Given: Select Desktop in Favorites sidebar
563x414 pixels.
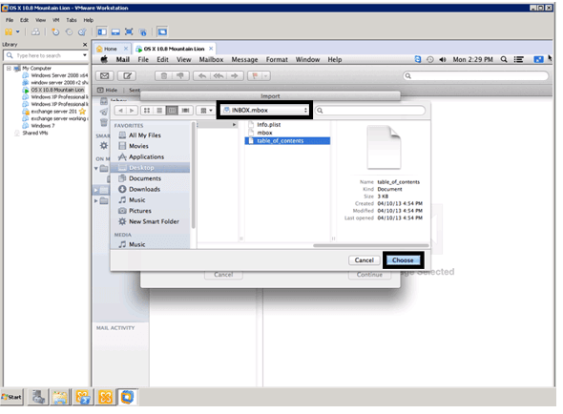Looking at the screenshot, I should pyautogui.click(x=150, y=168).
